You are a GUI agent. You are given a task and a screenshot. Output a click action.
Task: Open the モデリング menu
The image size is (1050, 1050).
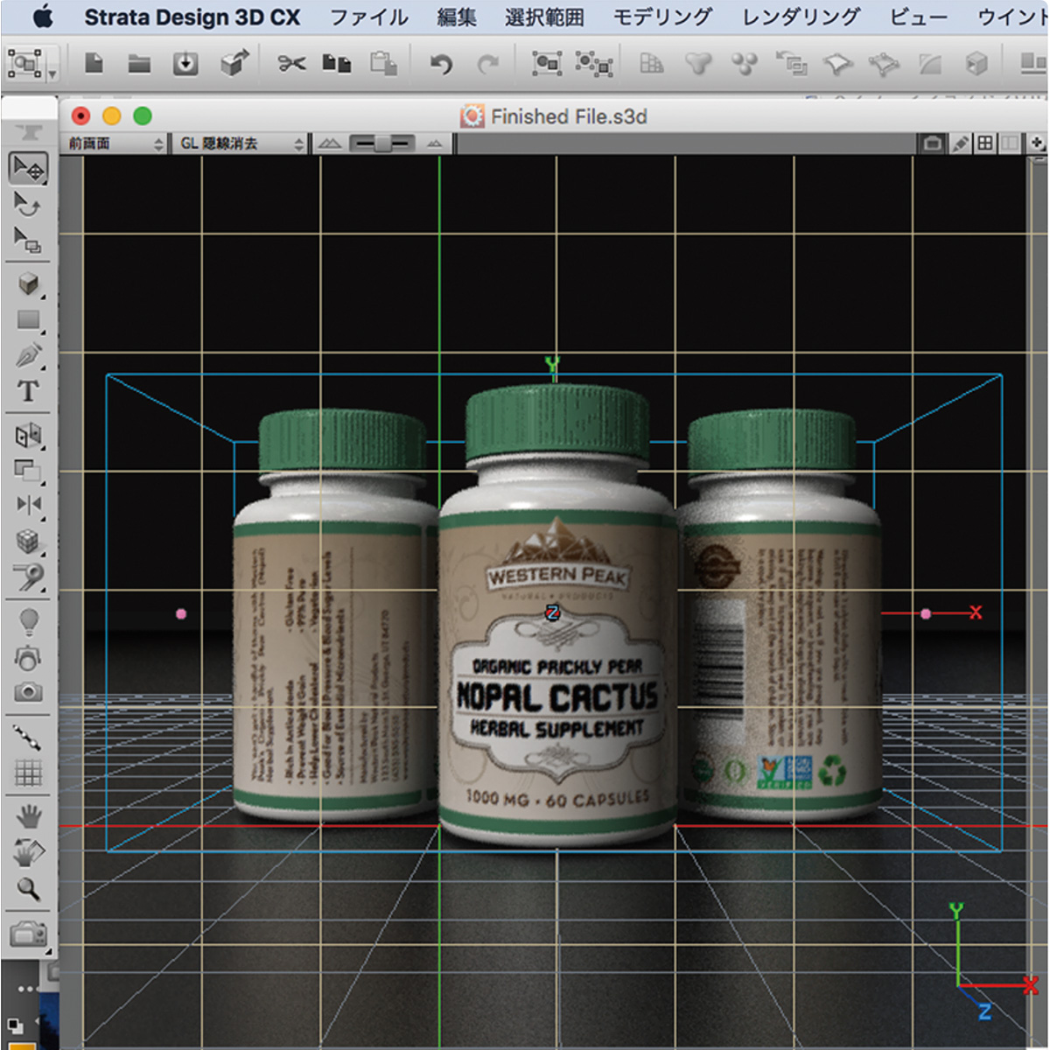pyautogui.click(x=662, y=17)
